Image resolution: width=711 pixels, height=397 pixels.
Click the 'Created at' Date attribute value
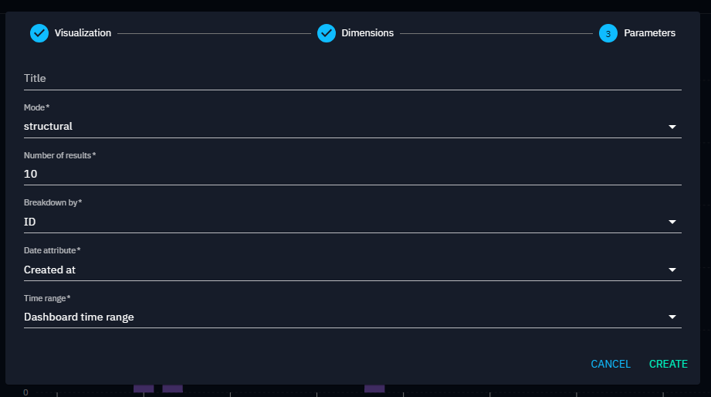pyautogui.click(x=50, y=270)
